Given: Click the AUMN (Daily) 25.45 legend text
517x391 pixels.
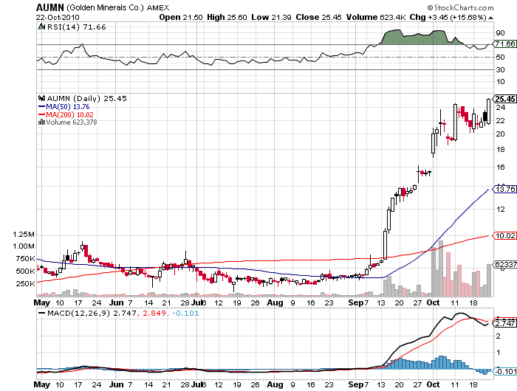Looking at the screenshot, I should [86, 99].
